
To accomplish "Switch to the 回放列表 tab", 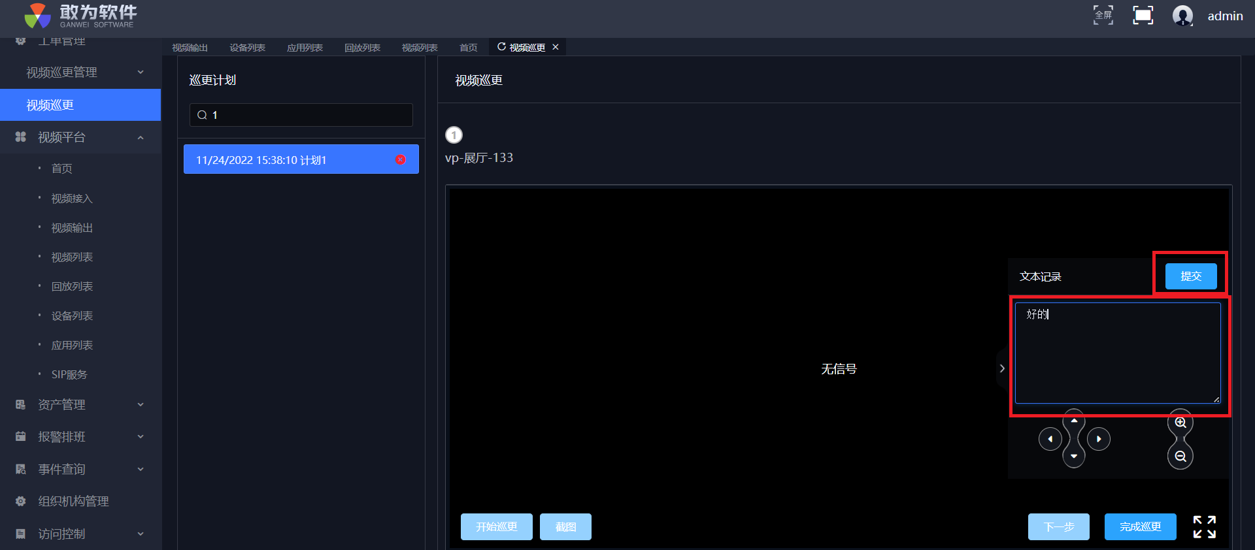I will click(x=363, y=48).
